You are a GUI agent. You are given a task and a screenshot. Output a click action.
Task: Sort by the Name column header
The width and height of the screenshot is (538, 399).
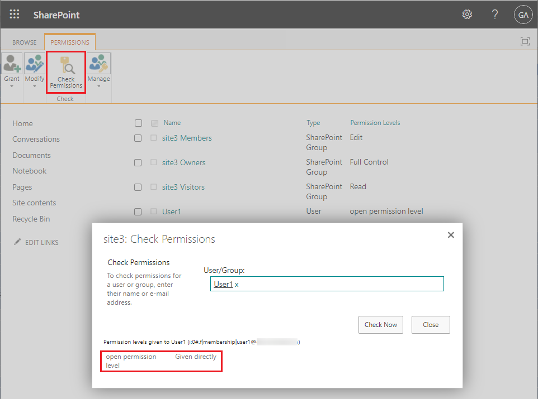pos(172,123)
